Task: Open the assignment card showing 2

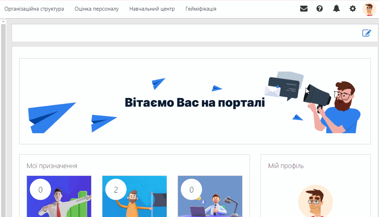Action: tap(134, 196)
